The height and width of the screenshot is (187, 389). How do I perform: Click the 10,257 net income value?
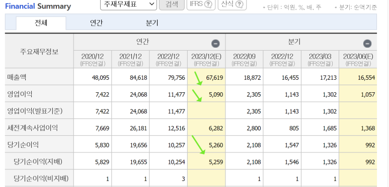(x=177, y=145)
